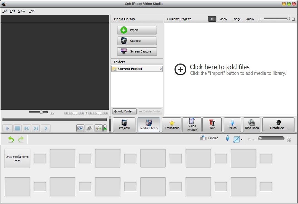Open the camera Capture option
298x204 pixels.
(x=137, y=41)
